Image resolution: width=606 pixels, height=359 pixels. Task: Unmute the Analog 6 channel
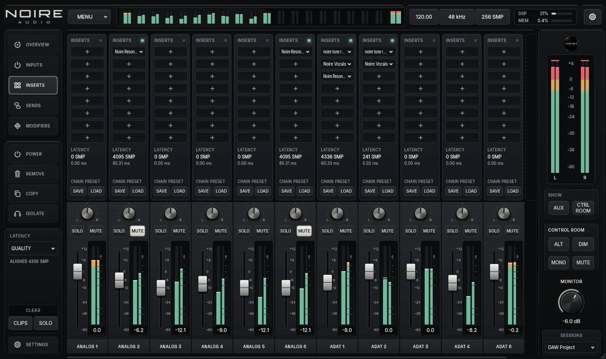304,231
